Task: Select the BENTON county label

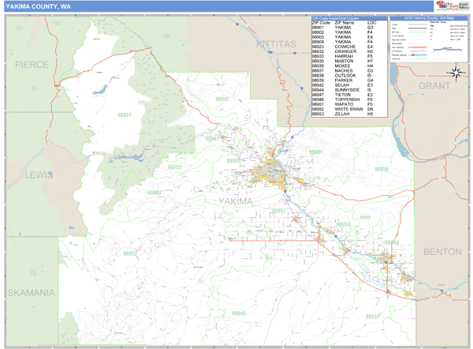Action: pos(442,252)
